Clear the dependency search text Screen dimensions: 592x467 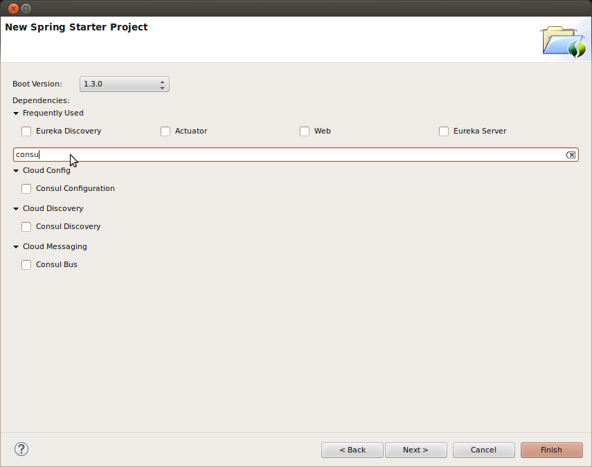click(x=571, y=155)
